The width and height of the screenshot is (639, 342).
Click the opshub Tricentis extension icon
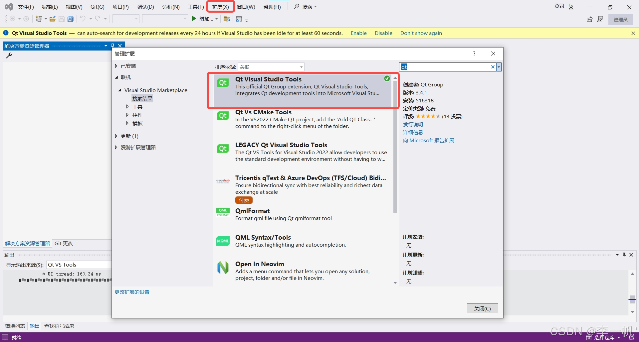223,181
